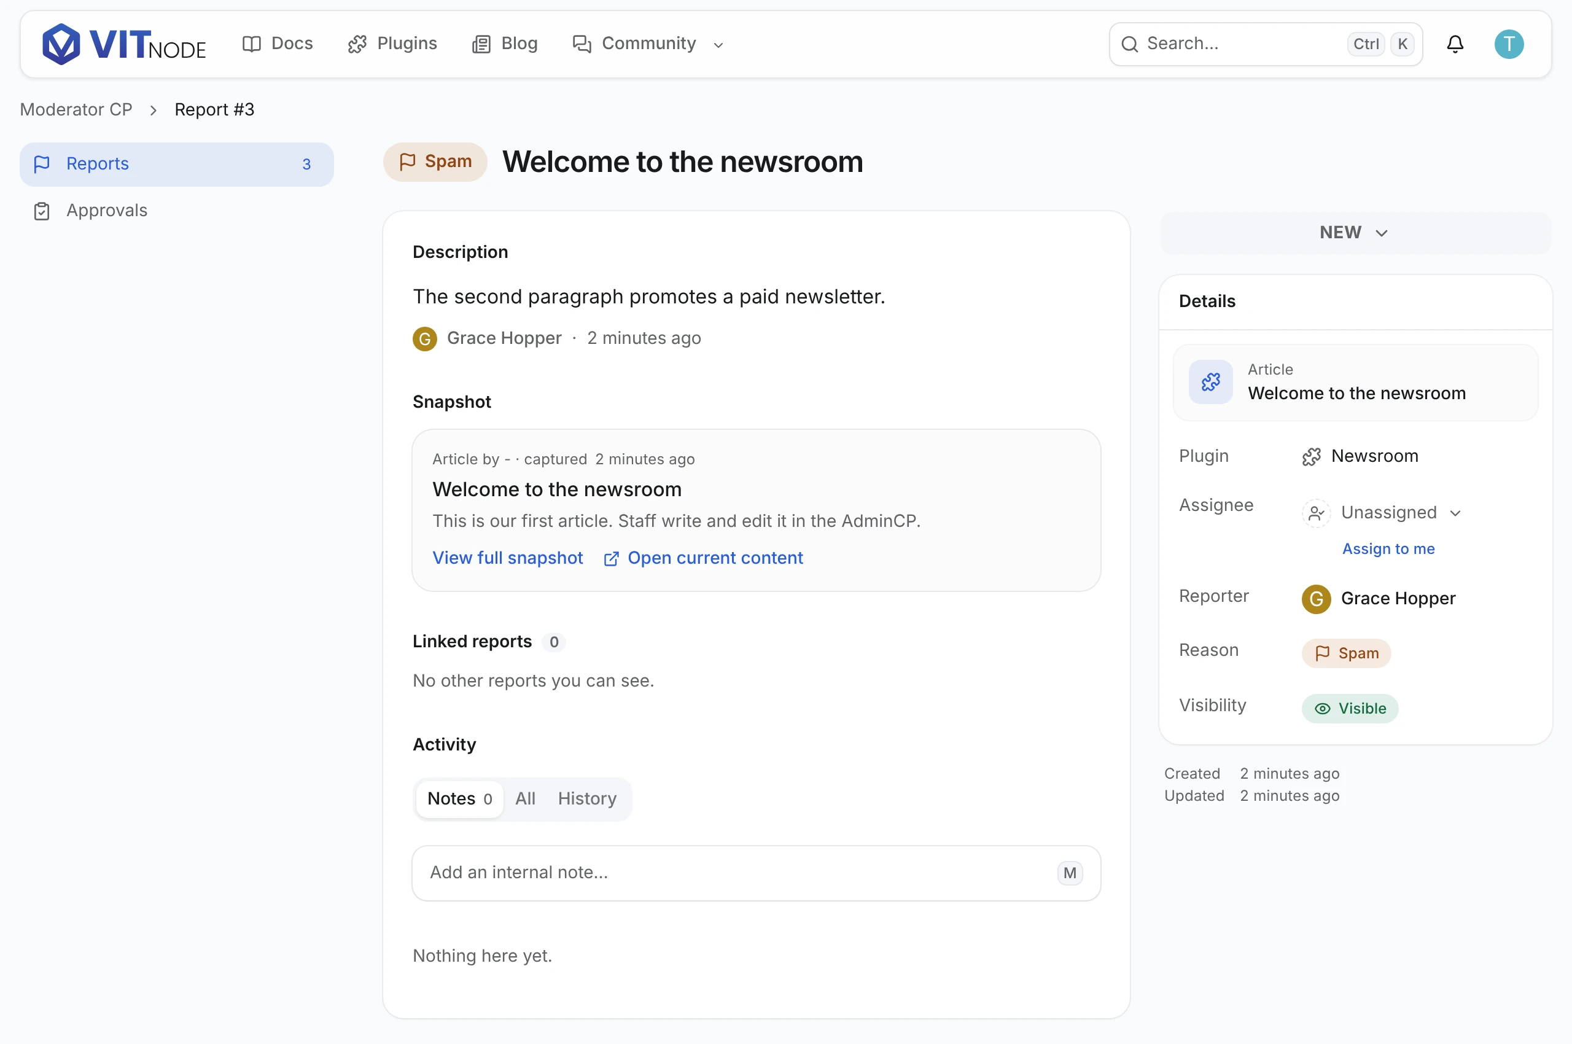Click the unassigned user icon
The width and height of the screenshot is (1572, 1044).
(x=1316, y=513)
